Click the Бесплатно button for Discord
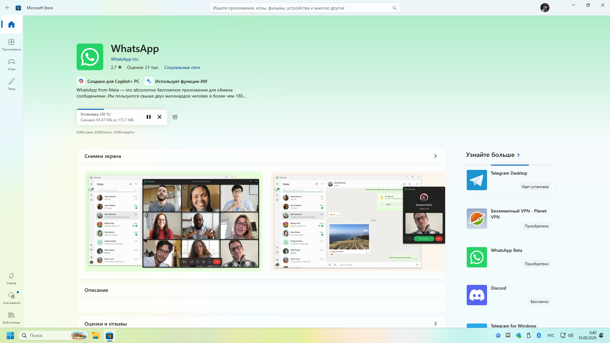This screenshot has height=343, width=610. click(x=539, y=302)
